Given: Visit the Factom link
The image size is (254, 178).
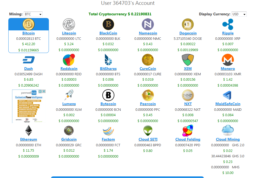Looking at the screenshot, I should tap(108, 139).
